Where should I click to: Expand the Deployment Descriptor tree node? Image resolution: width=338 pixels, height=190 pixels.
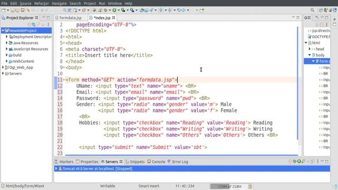(x=6, y=36)
